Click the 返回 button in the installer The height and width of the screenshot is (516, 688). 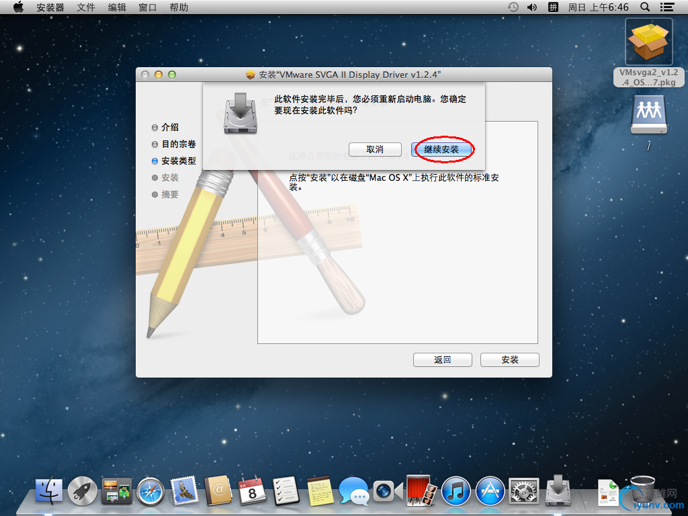pos(443,359)
